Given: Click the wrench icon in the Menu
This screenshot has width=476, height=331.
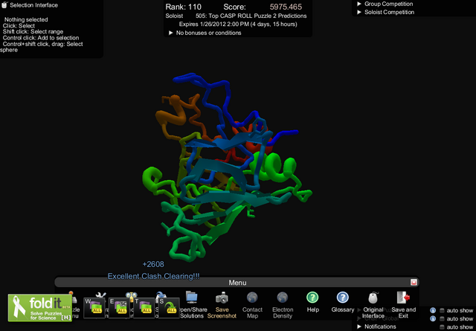Looking at the screenshot, I should pyautogui.click(x=101, y=295).
